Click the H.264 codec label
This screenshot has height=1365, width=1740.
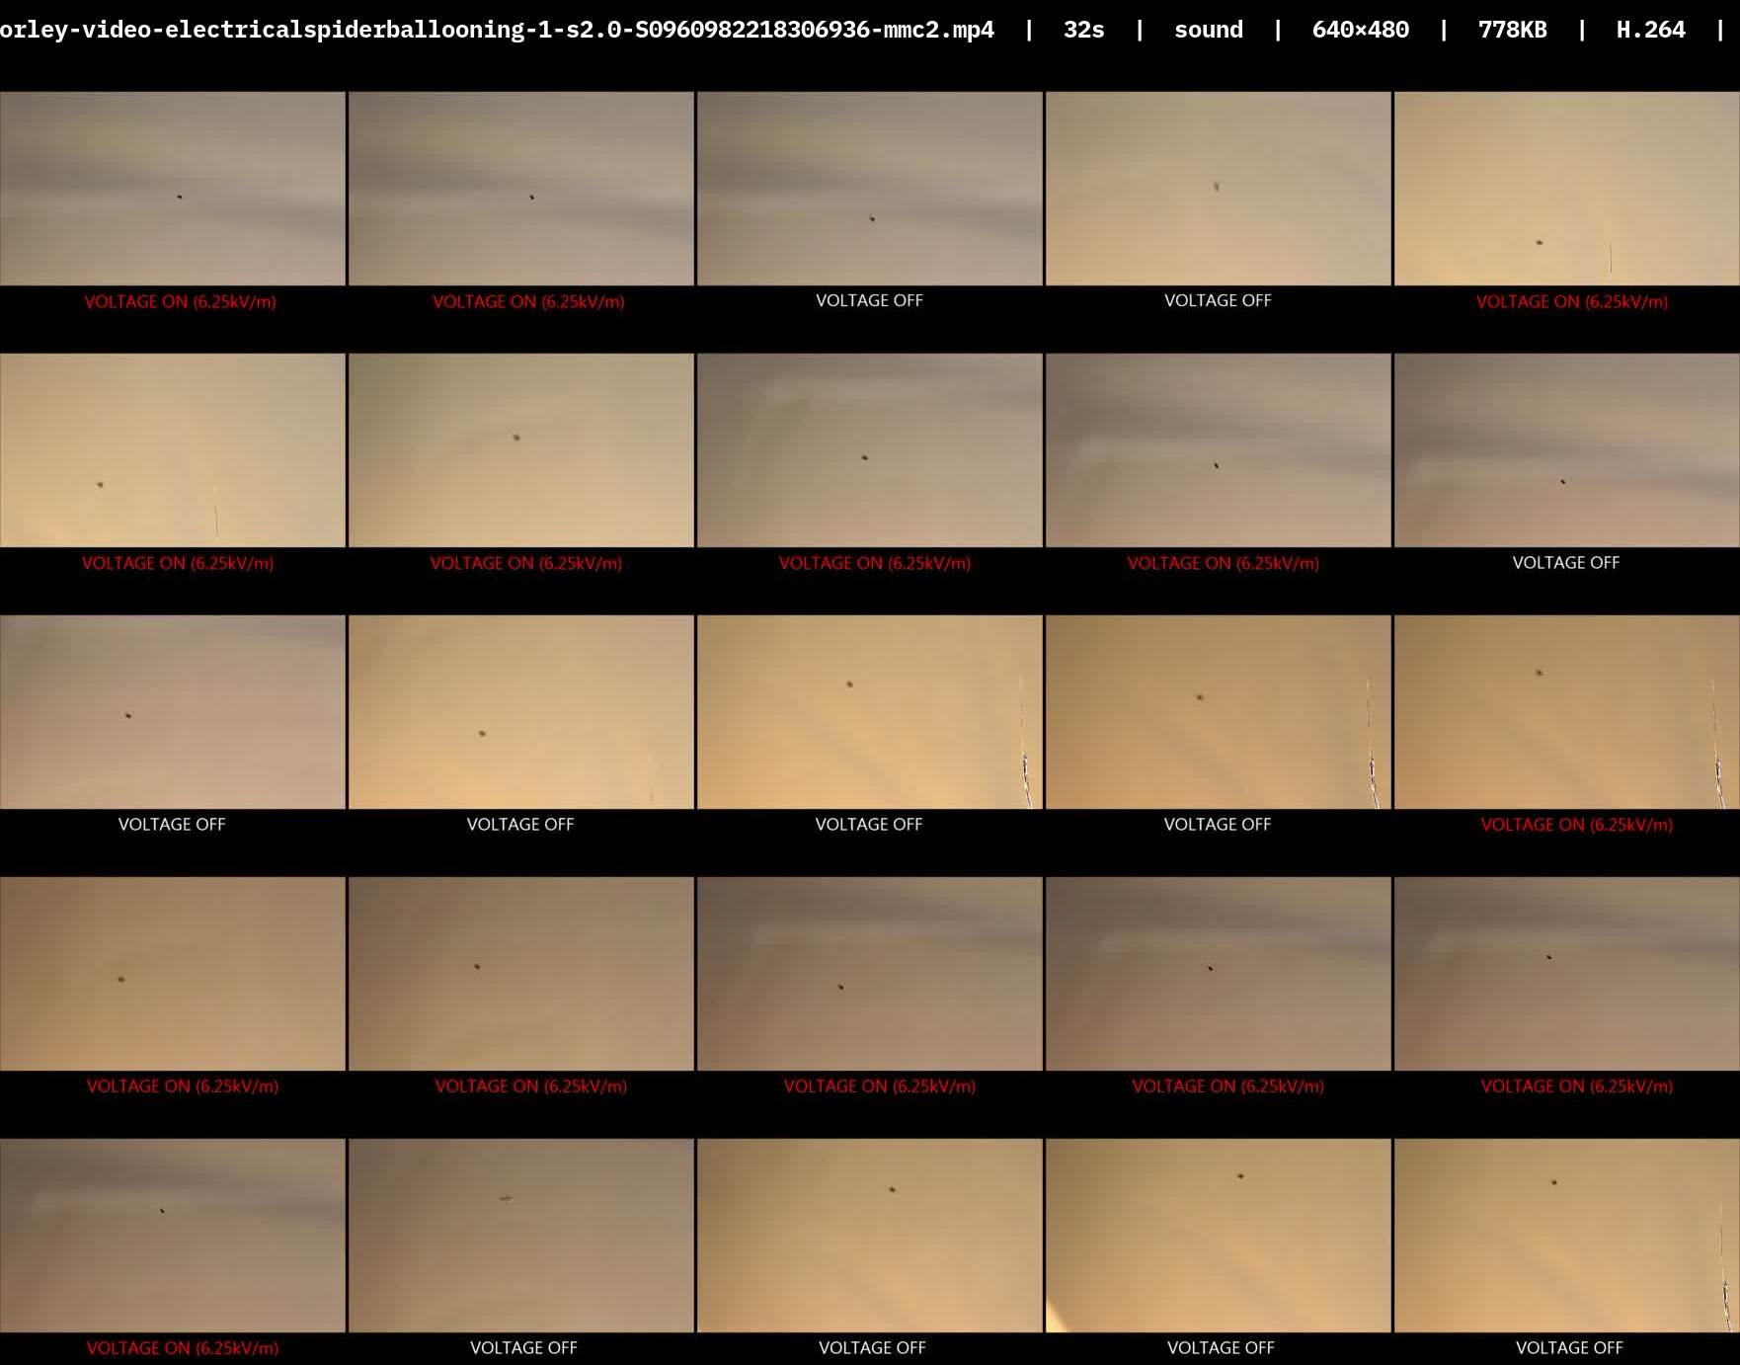tap(1650, 30)
